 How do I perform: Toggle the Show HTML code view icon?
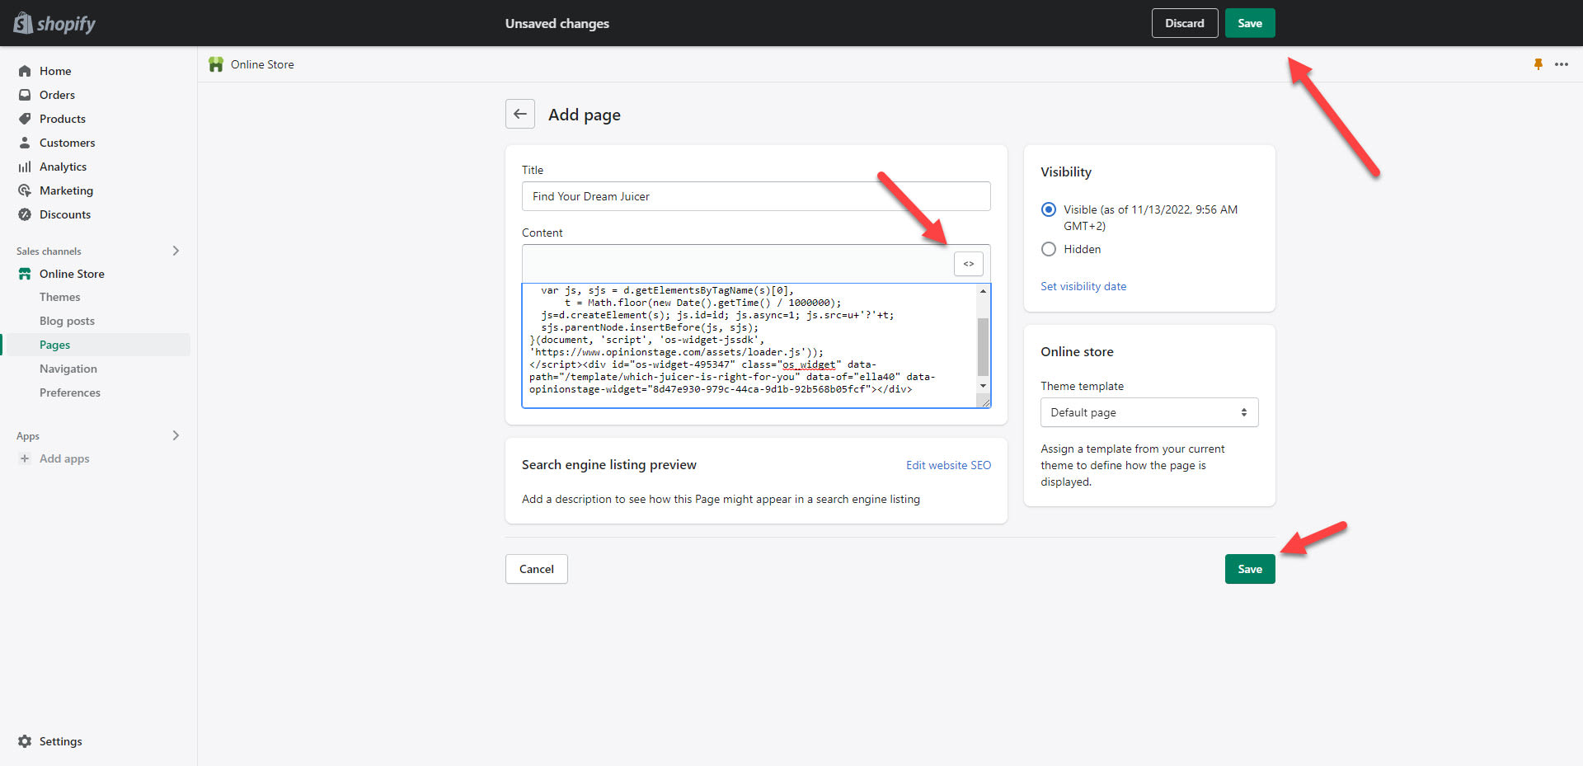[x=968, y=263]
